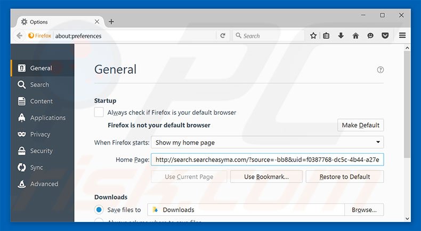Viewport: 421px width, 231px height.
Task: Open the Content preferences category
Action: tap(42, 101)
